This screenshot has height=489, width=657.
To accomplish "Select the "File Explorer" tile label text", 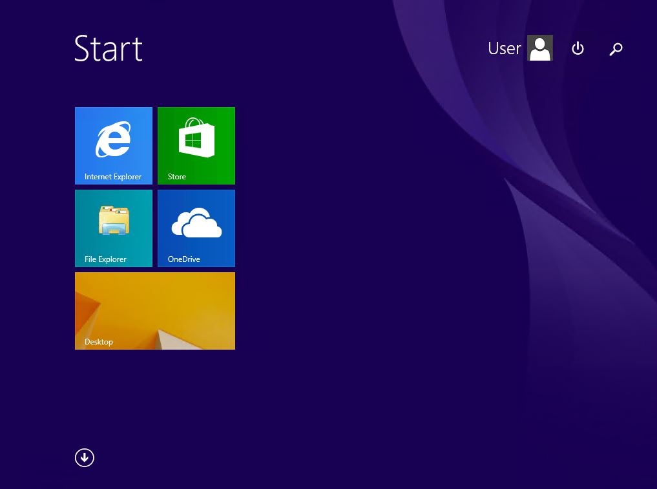I will pos(105,259).
